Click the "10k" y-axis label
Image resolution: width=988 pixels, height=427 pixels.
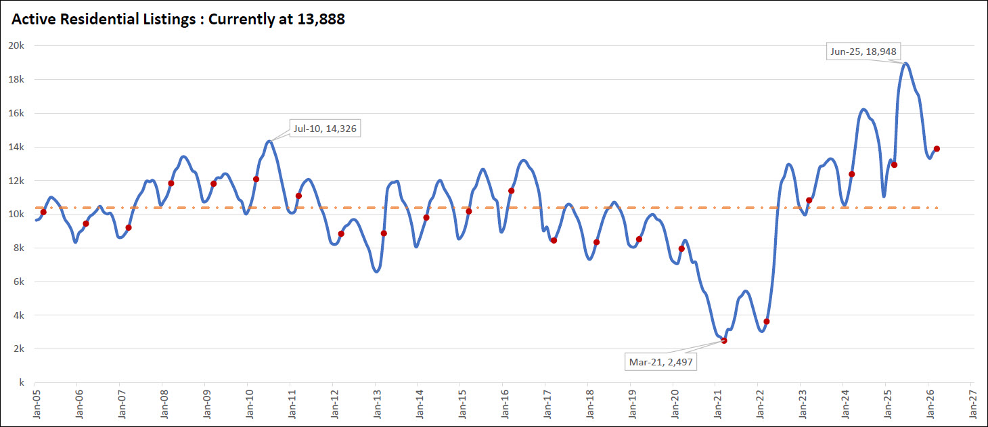[16, 214]
